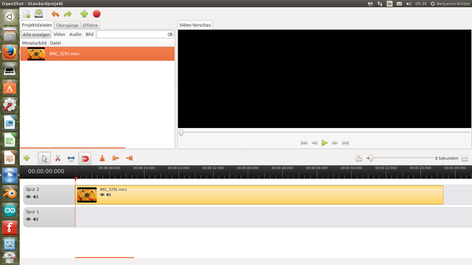Select the IMG_3291.mov clip on the timeline
Image resolution: width=472 pixels, height=265 pixels.
259,195
